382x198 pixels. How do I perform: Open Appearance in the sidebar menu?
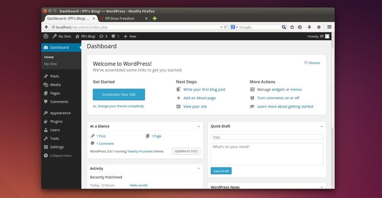coord(60,113)
